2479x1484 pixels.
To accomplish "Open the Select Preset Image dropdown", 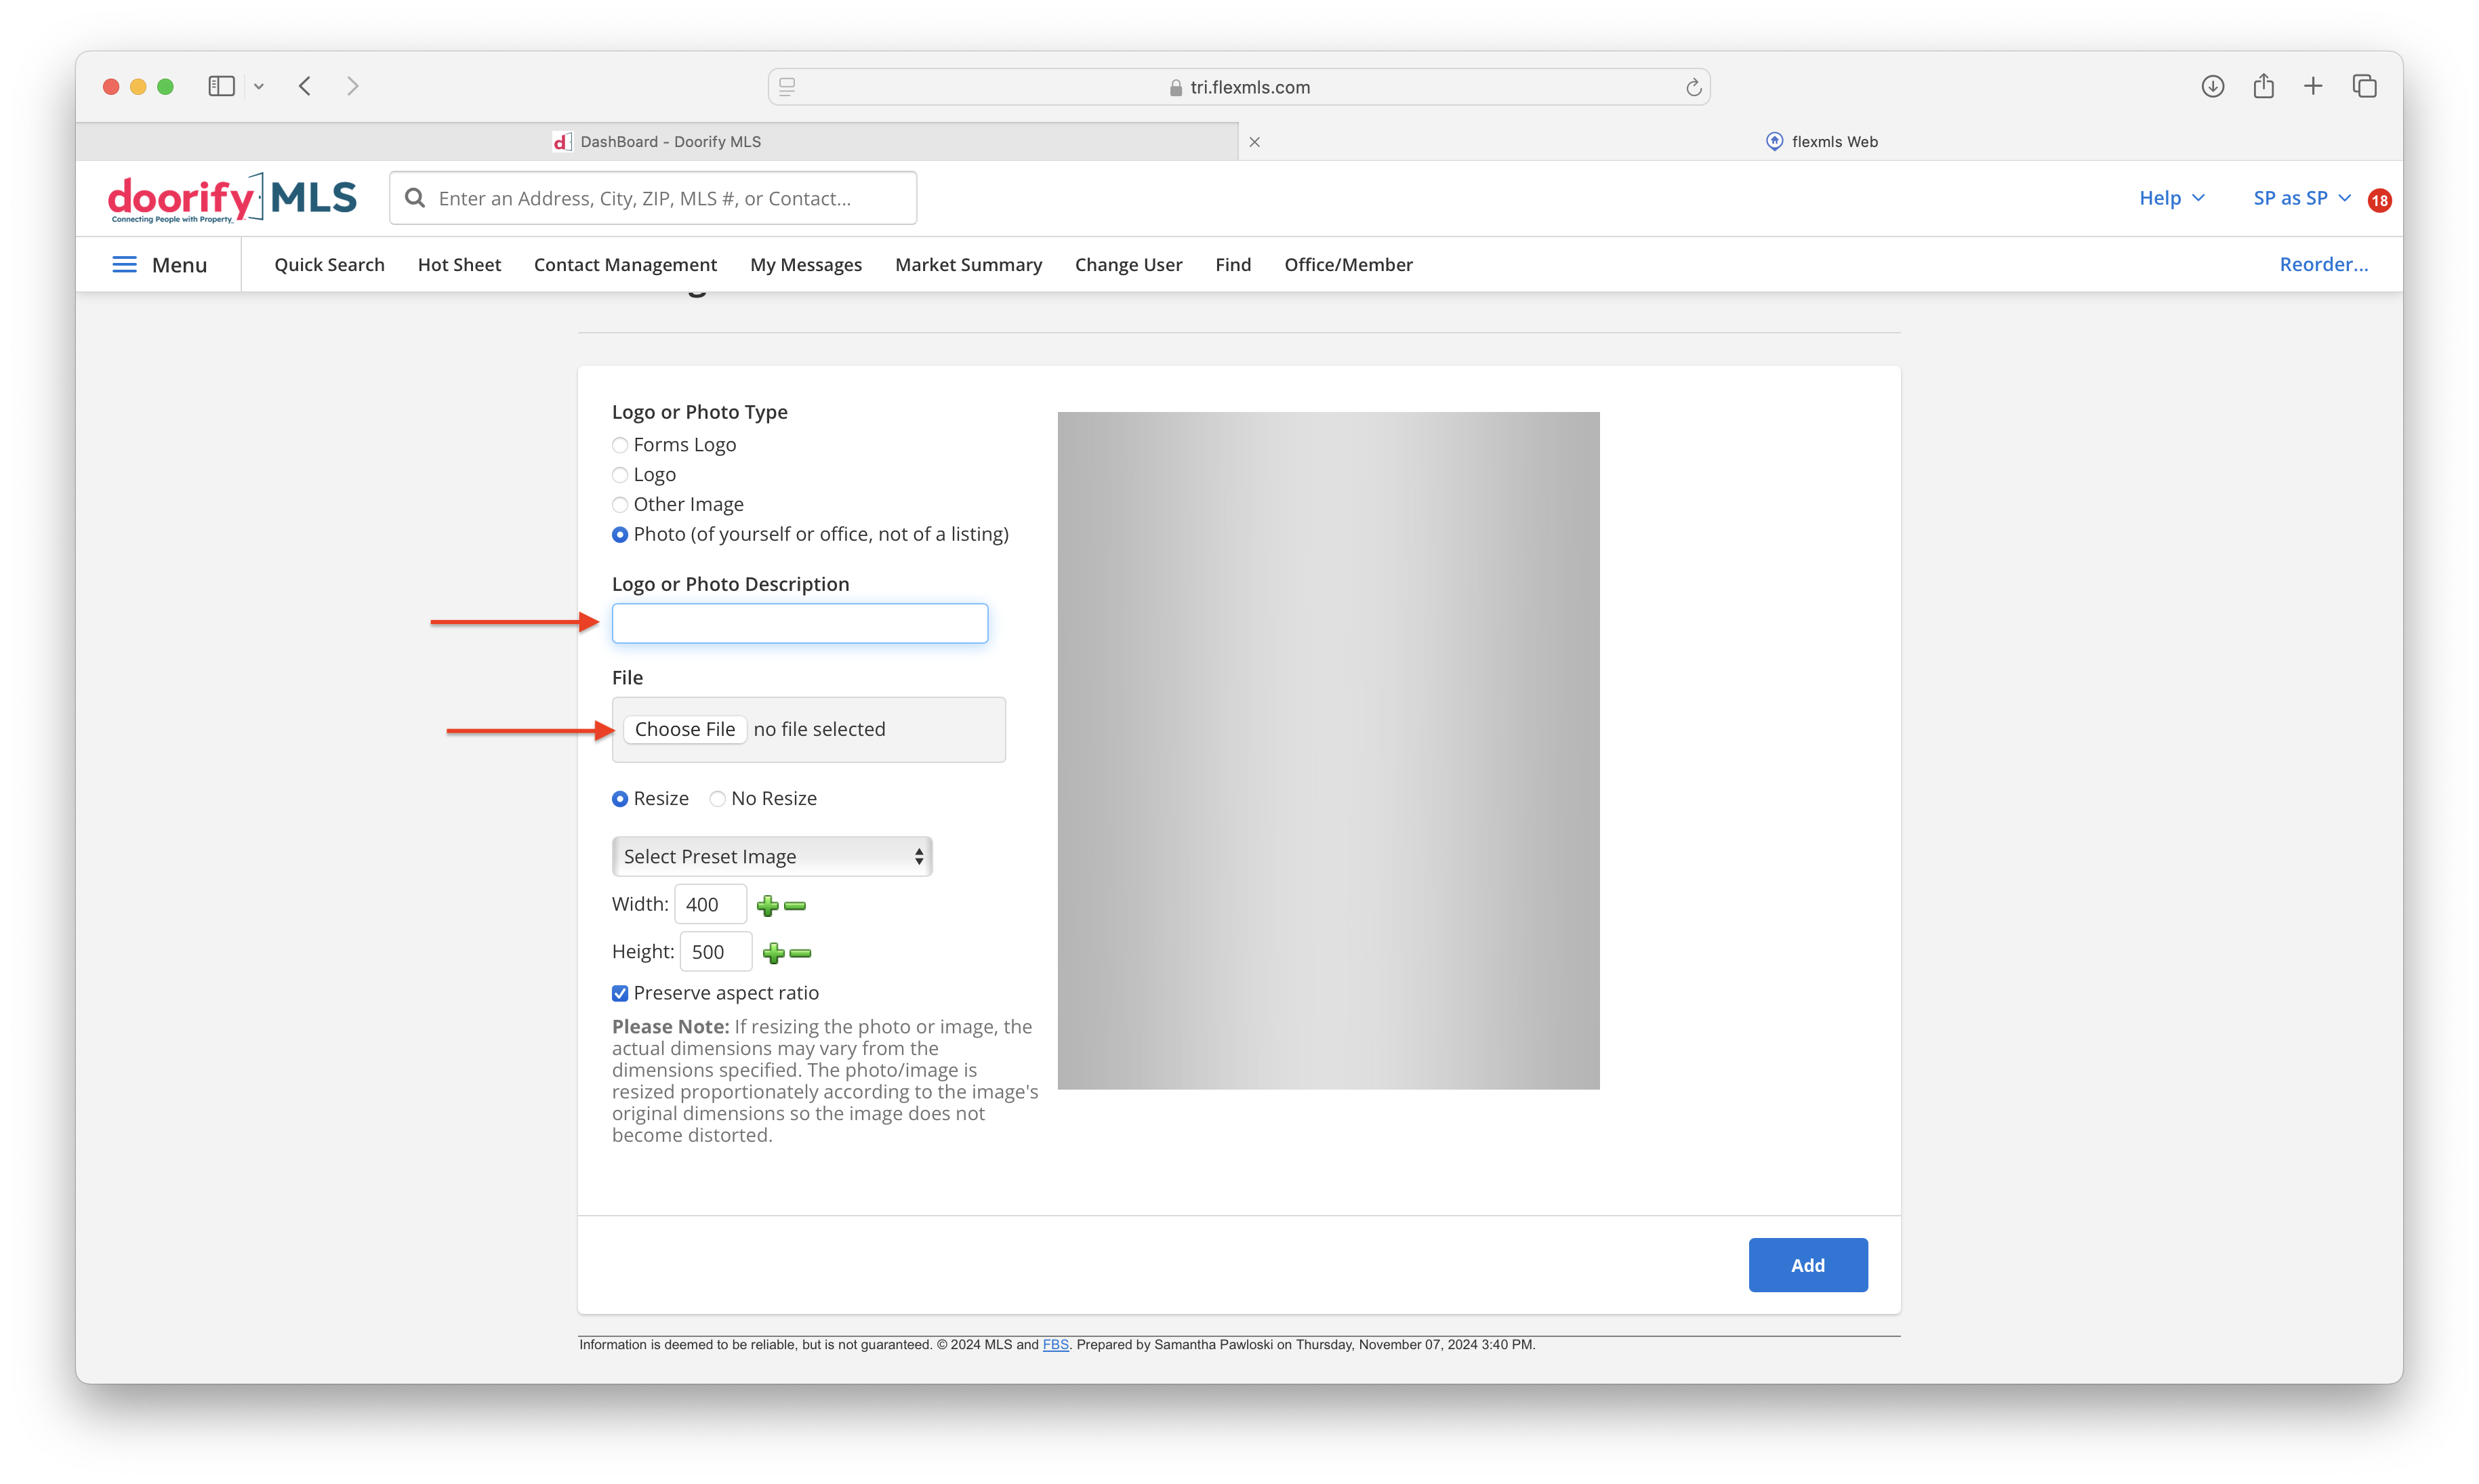I will point(772,856).
